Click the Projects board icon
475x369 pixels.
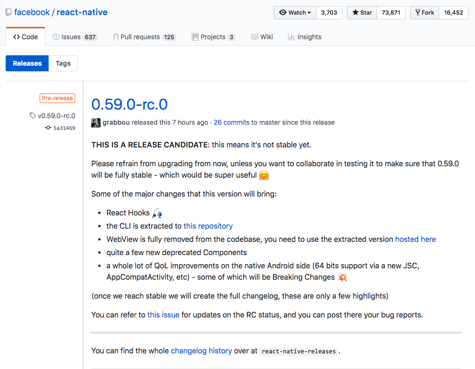[x=195, y=37]
